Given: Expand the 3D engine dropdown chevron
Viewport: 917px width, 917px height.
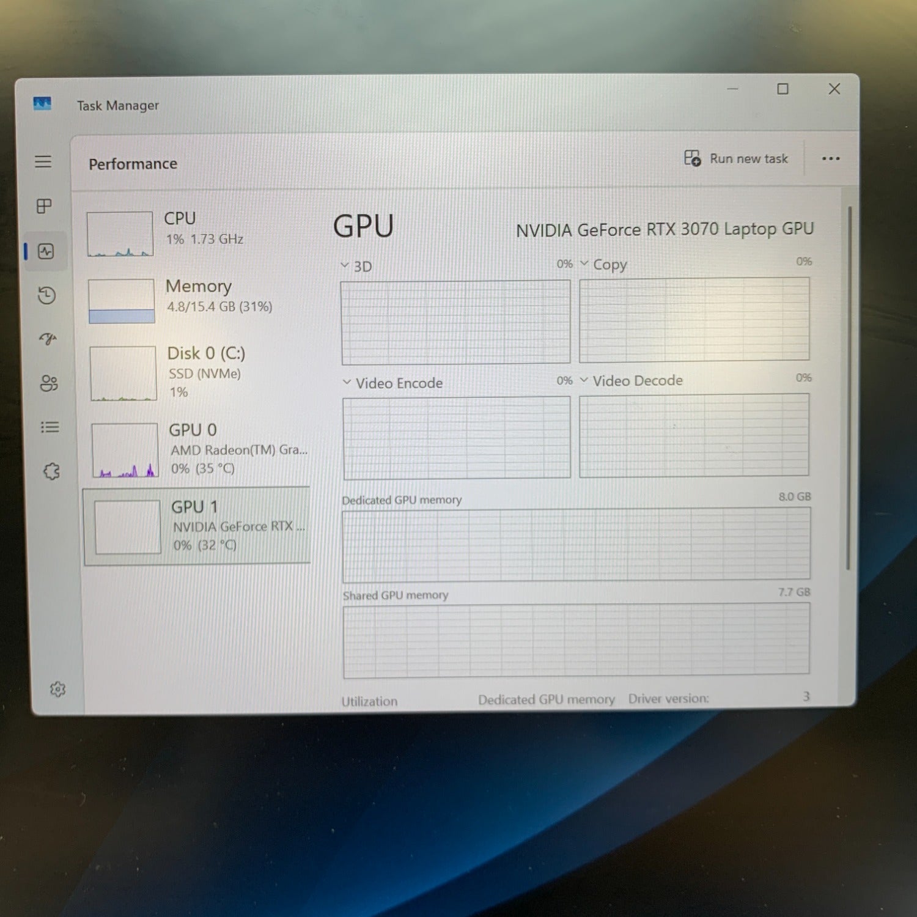Looking at the screenshot, I should [x=345, y=265].
